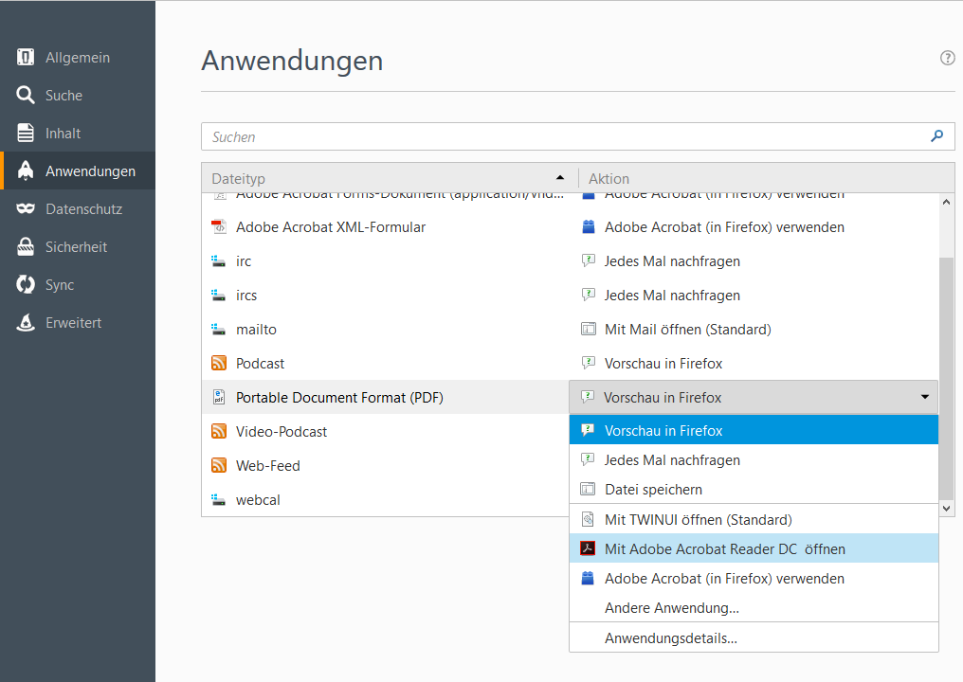
Task: Select the 'Web-Feed' row
Action: click(385, 465)
